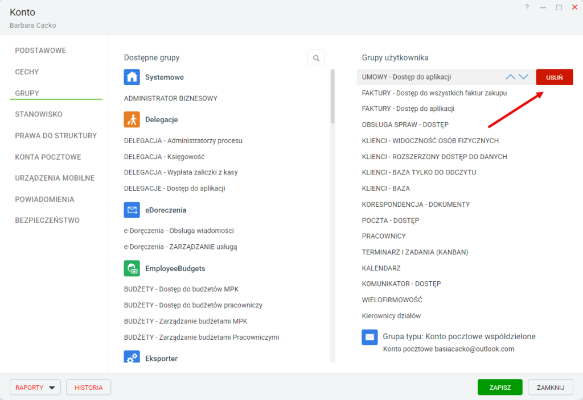Switch to the POWIADOMIENIA tab
Image resolution: width=583 pixels, height=400 pixels.
[44, 199]
